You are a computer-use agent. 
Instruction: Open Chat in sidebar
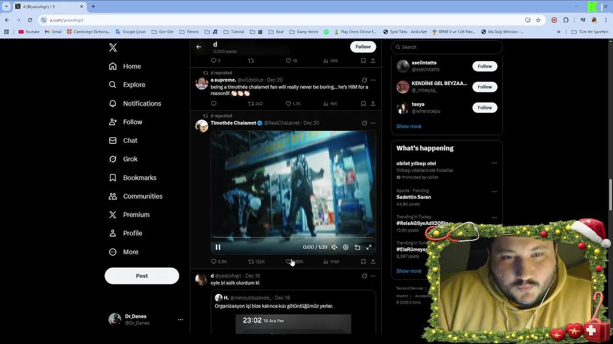(x=123, y=140)
